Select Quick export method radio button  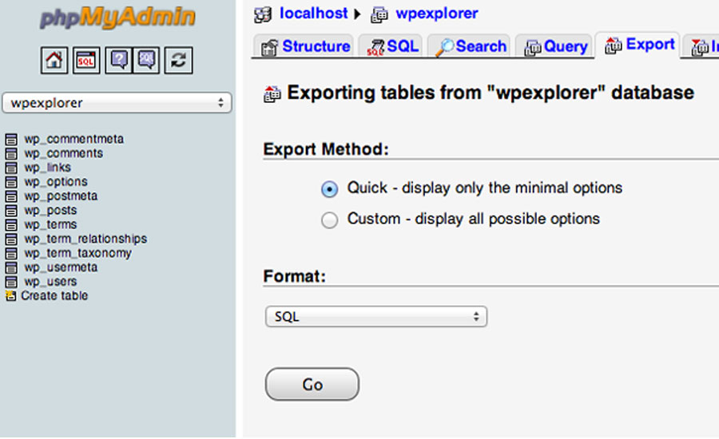329,189
